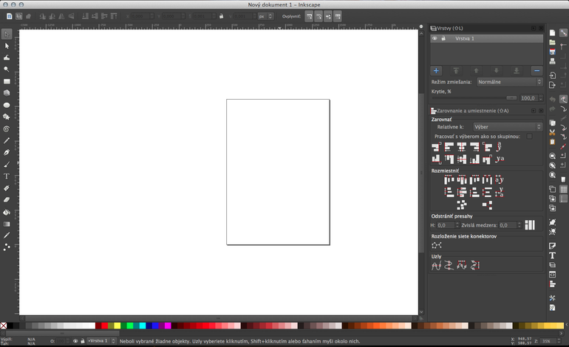Screen dimensions: 569x347
Task: Select the Calligraphy tool
Action: click(x=7, y=165)
